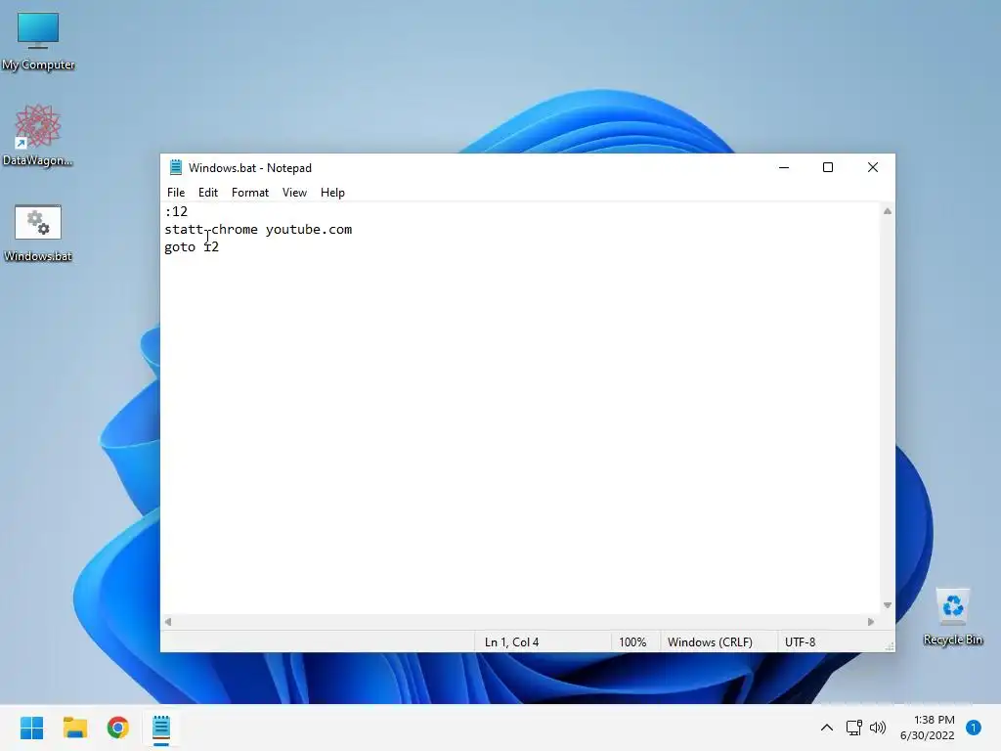
Task: Click the ':12' label line in editor
Action: [176, 211]
